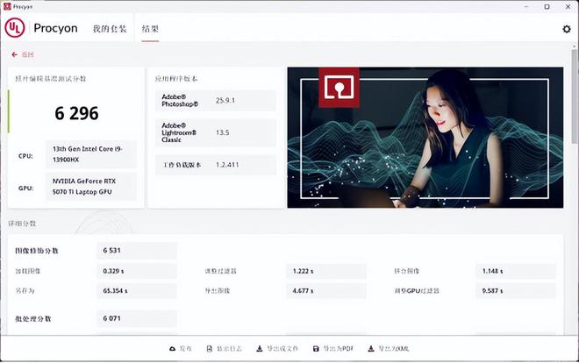Click the batch processing score 6 071
Screen dimensions: 579x363
pyautogui.click(x=137, y=318)
